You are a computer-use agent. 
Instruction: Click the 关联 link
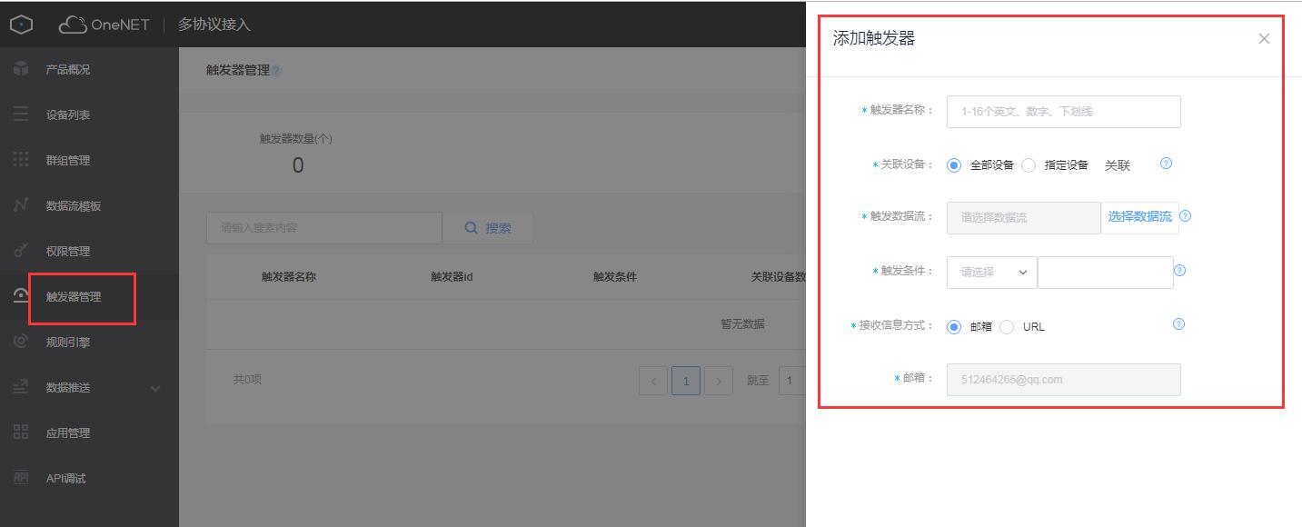coord(1118,165)
